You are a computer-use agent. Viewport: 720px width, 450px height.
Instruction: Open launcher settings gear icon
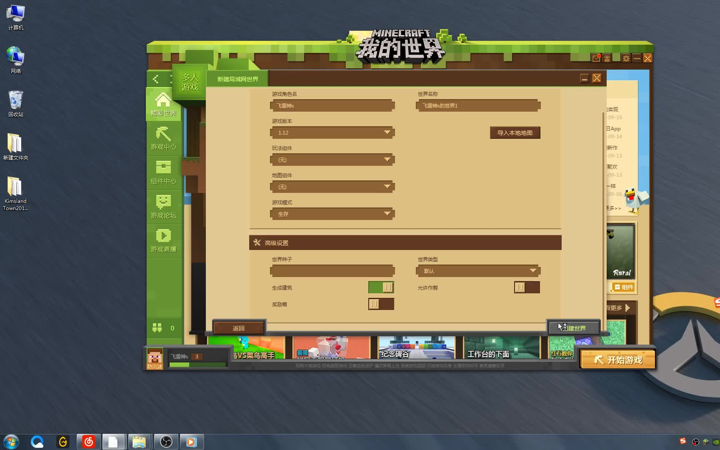[x=626, y=58]
